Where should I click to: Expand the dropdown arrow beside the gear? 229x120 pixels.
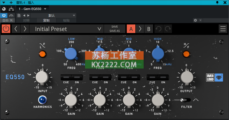tap(200, 20)
